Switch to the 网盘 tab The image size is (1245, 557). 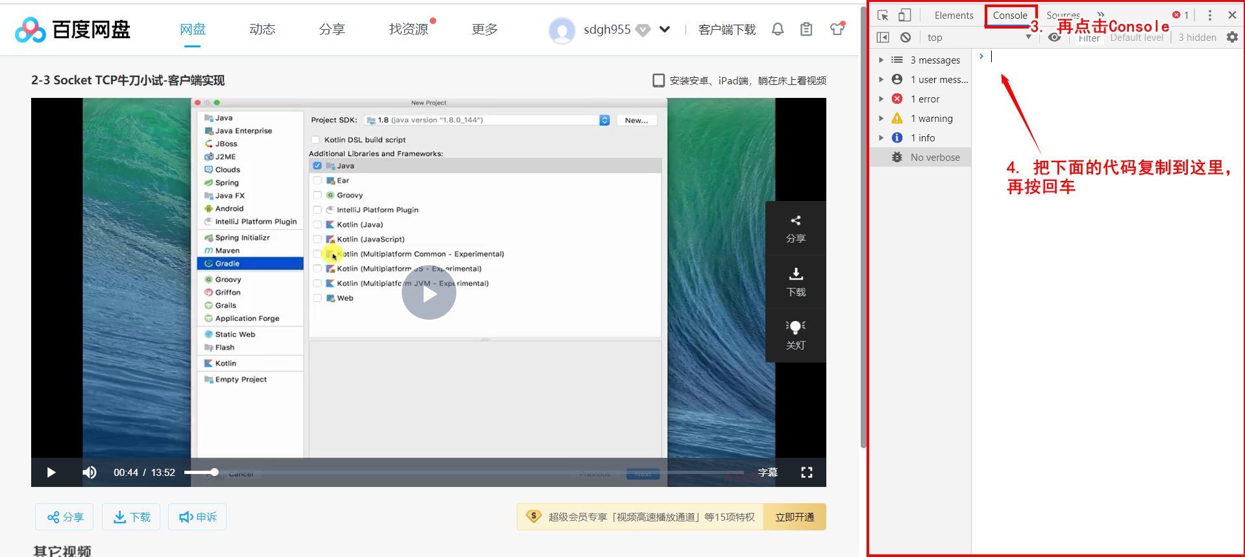(192, 29)
